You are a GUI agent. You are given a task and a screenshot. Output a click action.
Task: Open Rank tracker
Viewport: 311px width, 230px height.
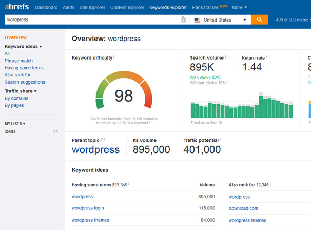(205, 7)
